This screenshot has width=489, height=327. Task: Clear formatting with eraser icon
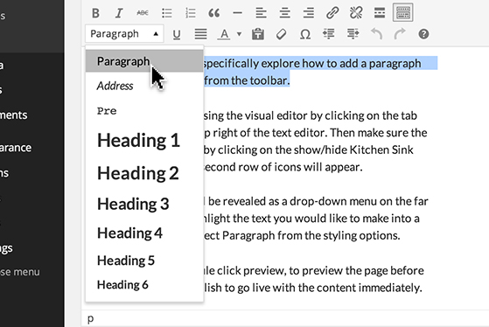pos(282,34)
